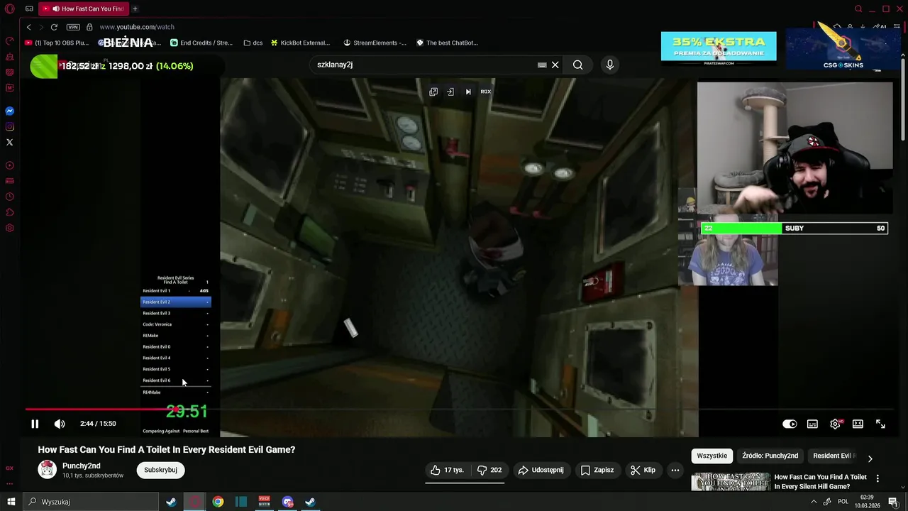
Task: Show more filter chips arrow
Action: coord(870,458)
